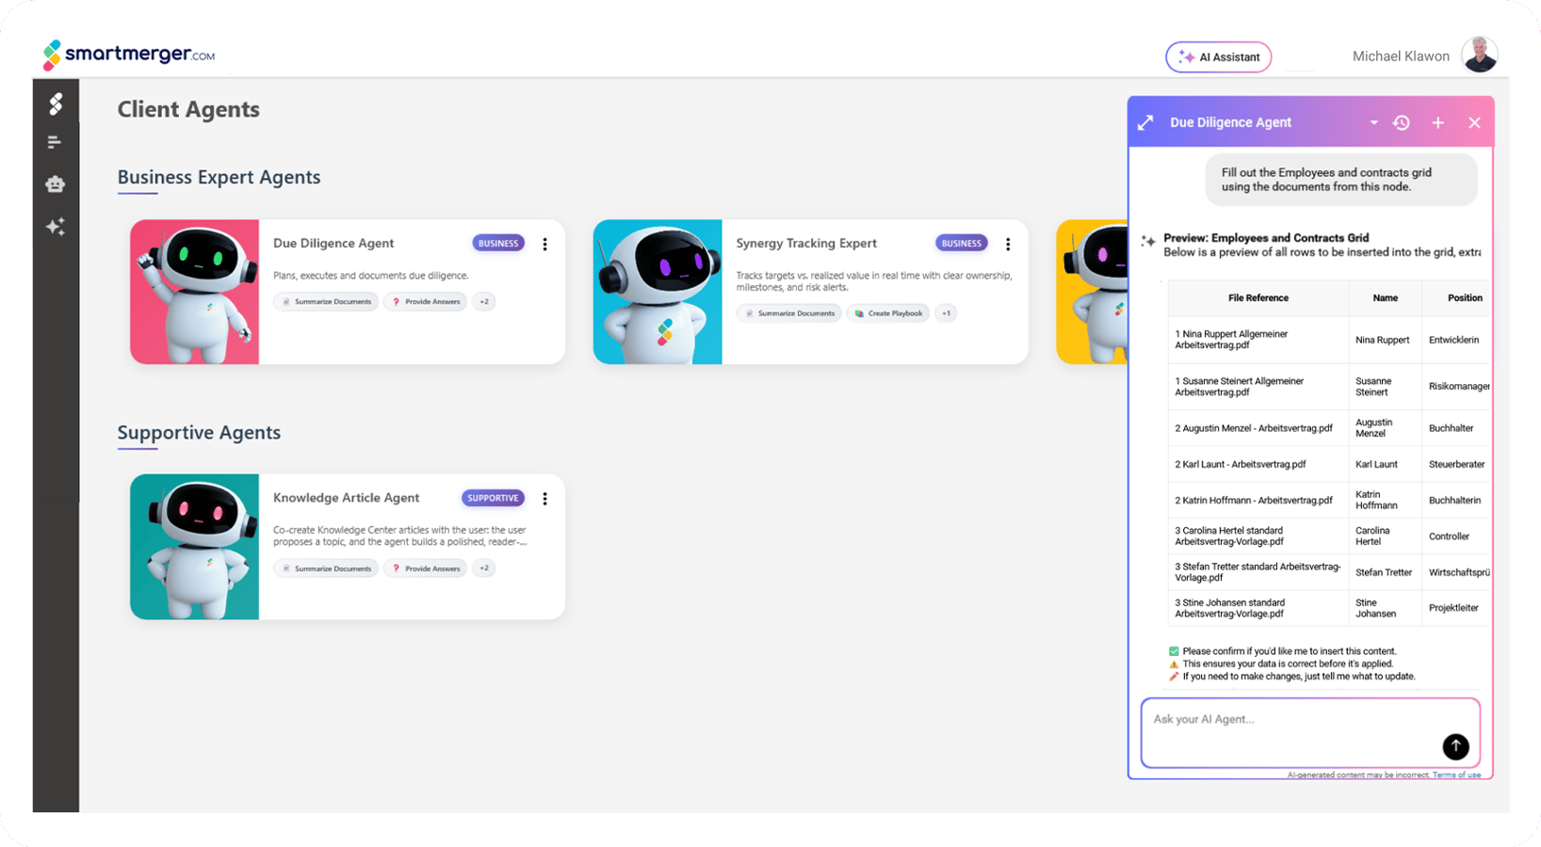Click Provide Answers tag on Due Diligence Agent

(426, 302)
